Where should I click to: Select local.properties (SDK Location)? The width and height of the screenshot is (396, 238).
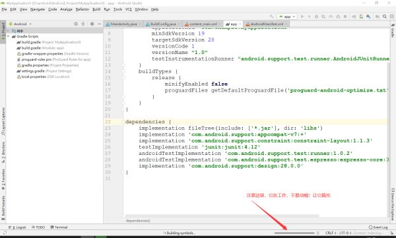[x=43, y=76]
